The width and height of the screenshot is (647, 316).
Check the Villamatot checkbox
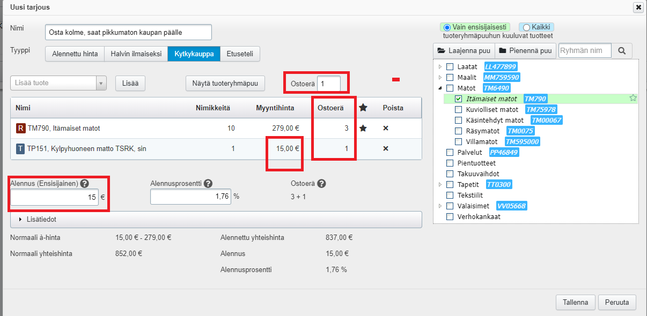[458, 141]
